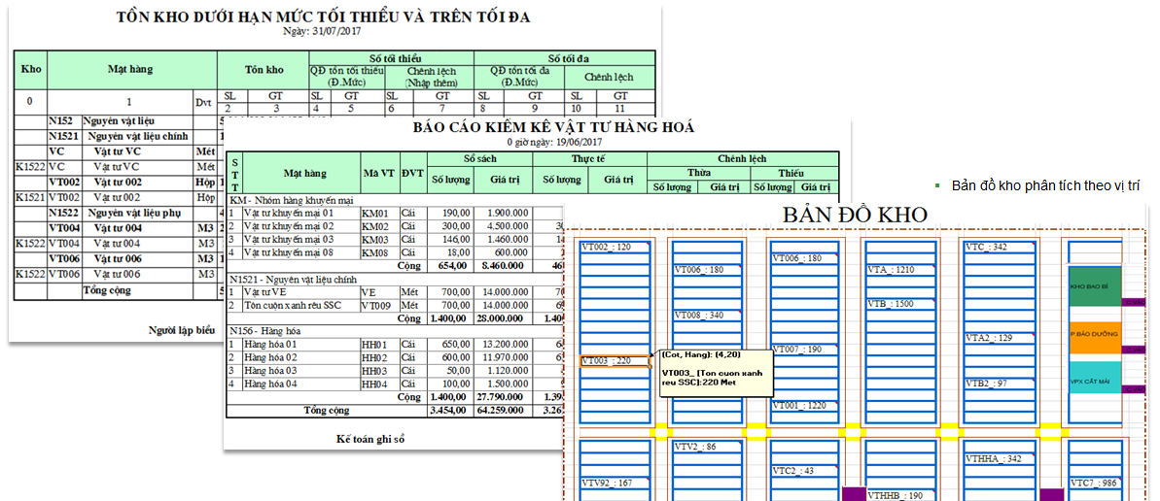1160x501 pixels.
Task: Select the VT008_: 340 storage slot
Action: (709, 316)
